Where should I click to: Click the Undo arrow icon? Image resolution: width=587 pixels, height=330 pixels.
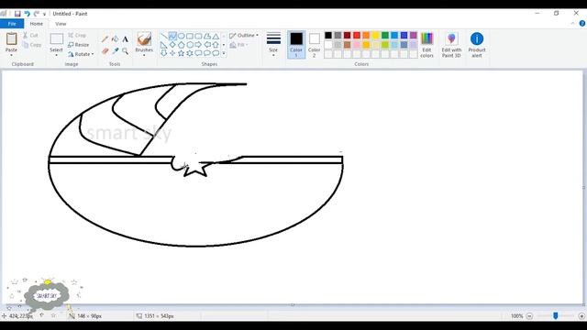(27, 14)
